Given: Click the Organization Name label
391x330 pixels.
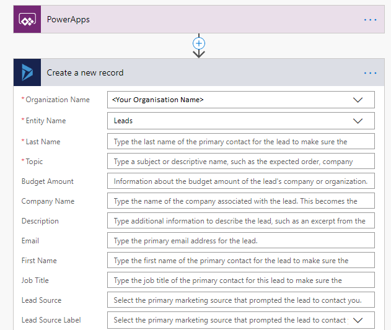Looking at the screenshot, I should pos(58,100).
